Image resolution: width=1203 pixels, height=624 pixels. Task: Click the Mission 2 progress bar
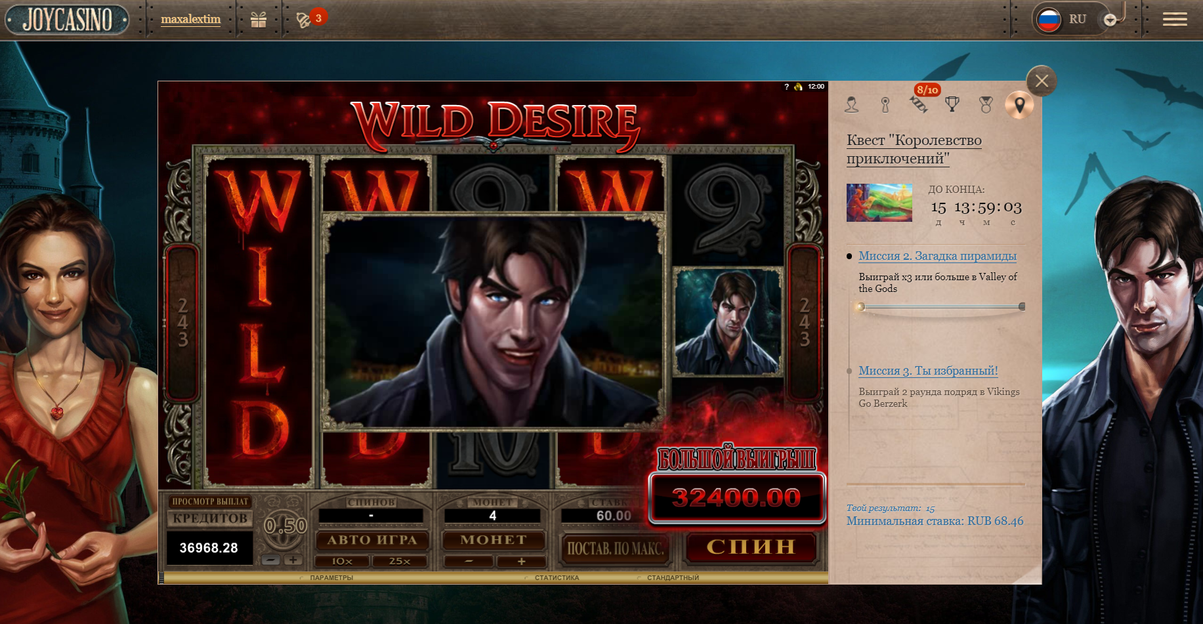click(941, 306)
